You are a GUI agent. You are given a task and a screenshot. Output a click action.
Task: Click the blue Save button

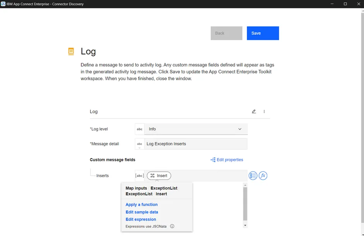263,33
